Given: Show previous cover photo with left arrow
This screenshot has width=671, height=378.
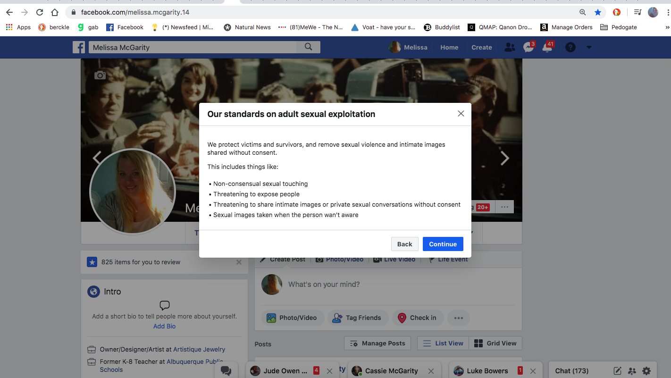Looking at the screenshot, I should click(97, 158).
